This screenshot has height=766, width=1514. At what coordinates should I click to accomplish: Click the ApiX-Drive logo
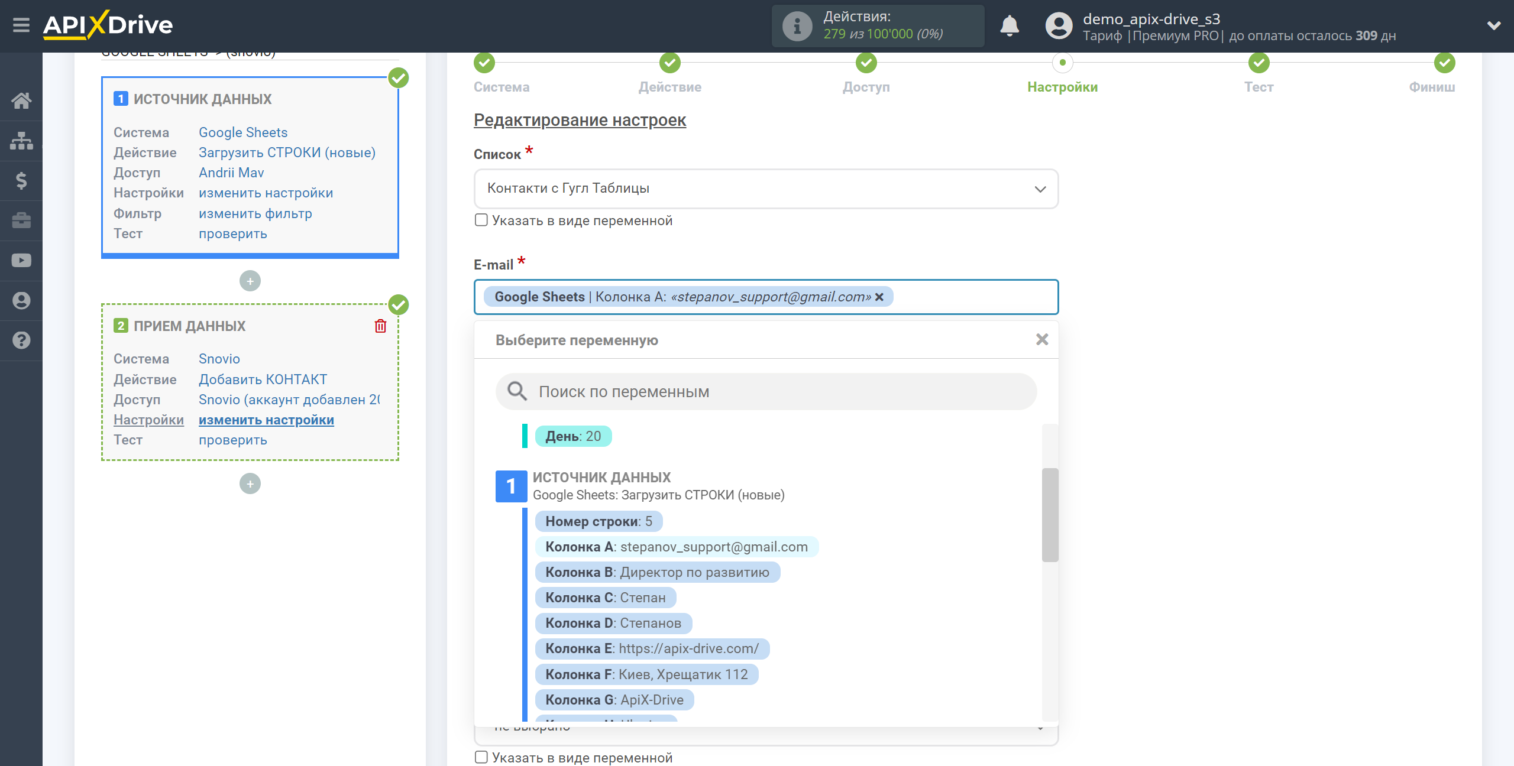coord(108,25)
